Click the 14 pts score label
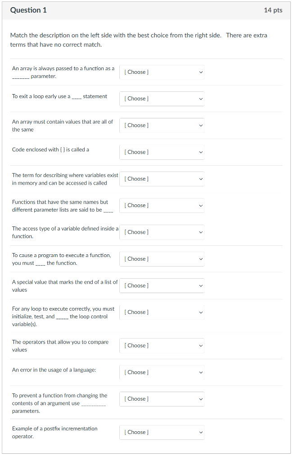This screenshot has height=461, width=294. click(273, 10)
